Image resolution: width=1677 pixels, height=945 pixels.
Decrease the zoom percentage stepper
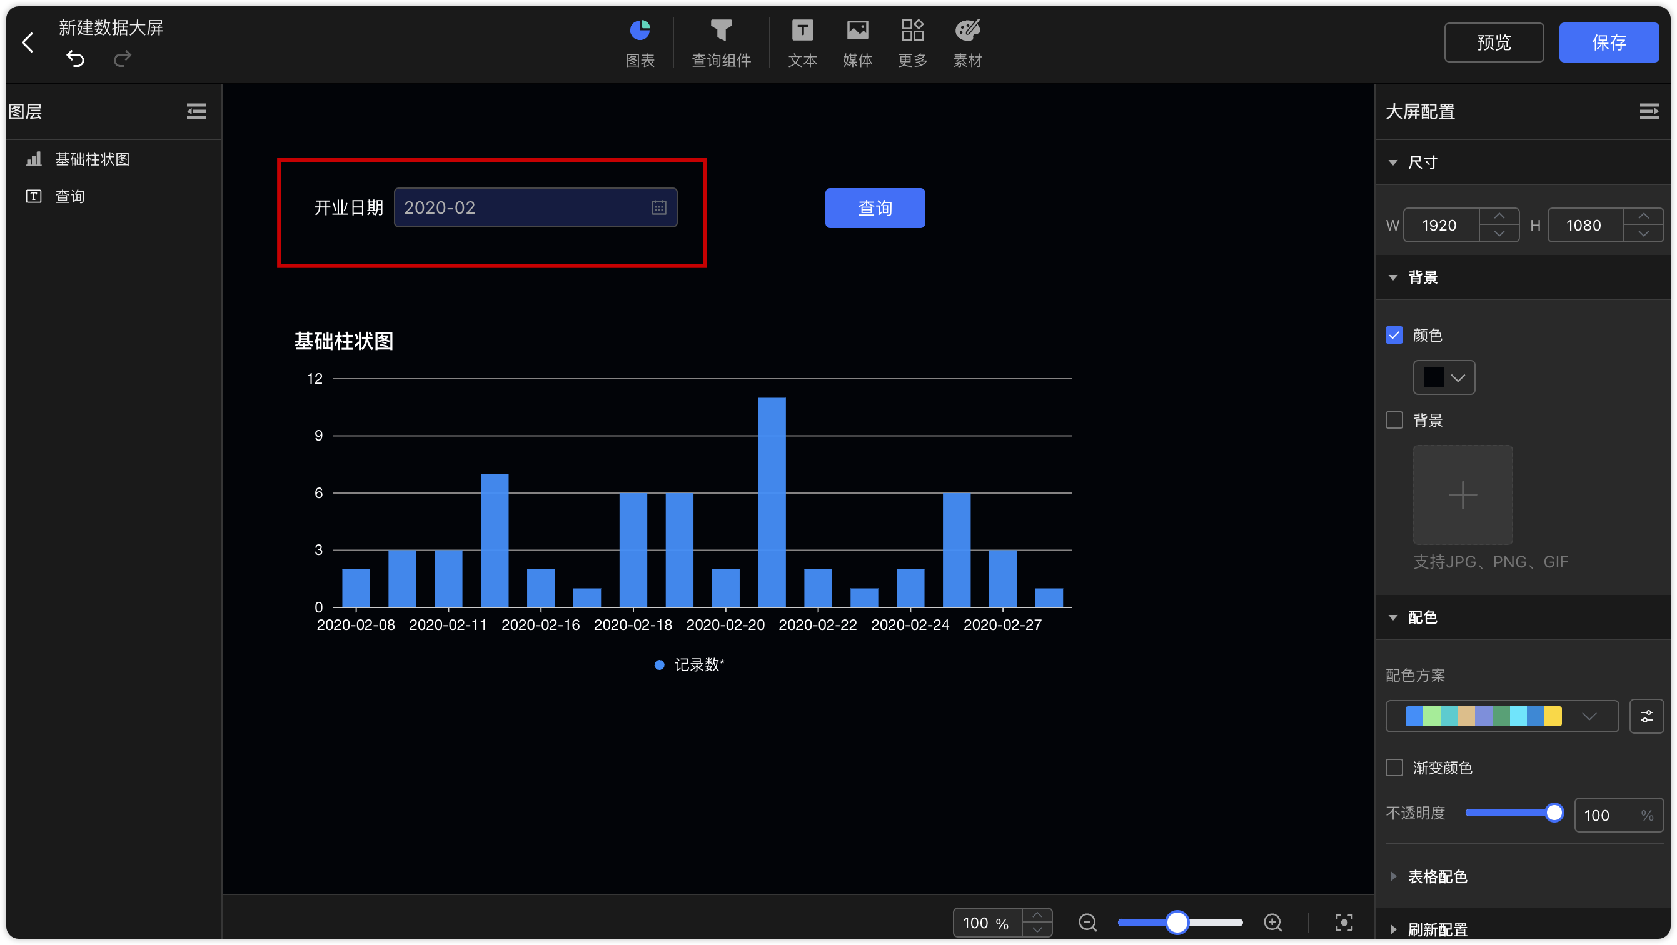pos(1037,930)
